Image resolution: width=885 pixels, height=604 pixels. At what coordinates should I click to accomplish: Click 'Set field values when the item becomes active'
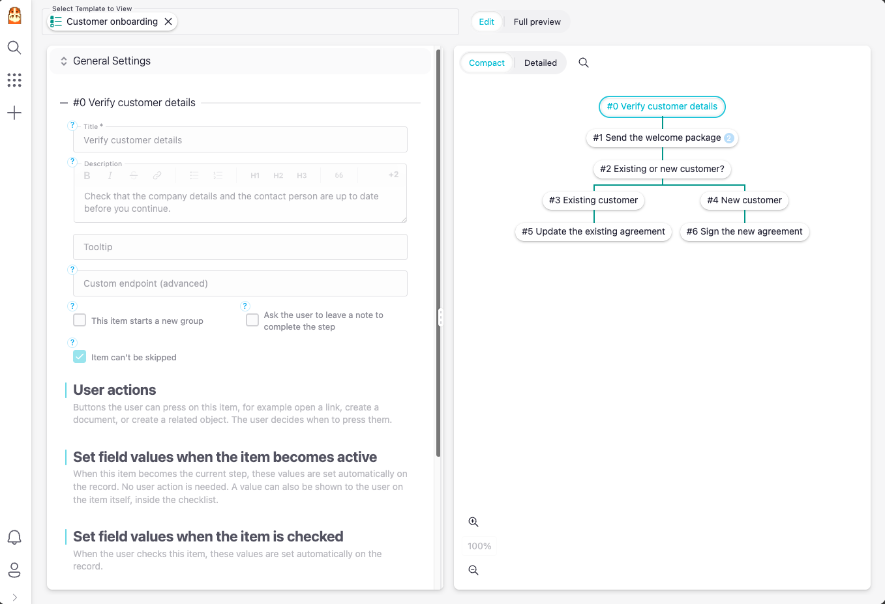click(x=225, y=457)
